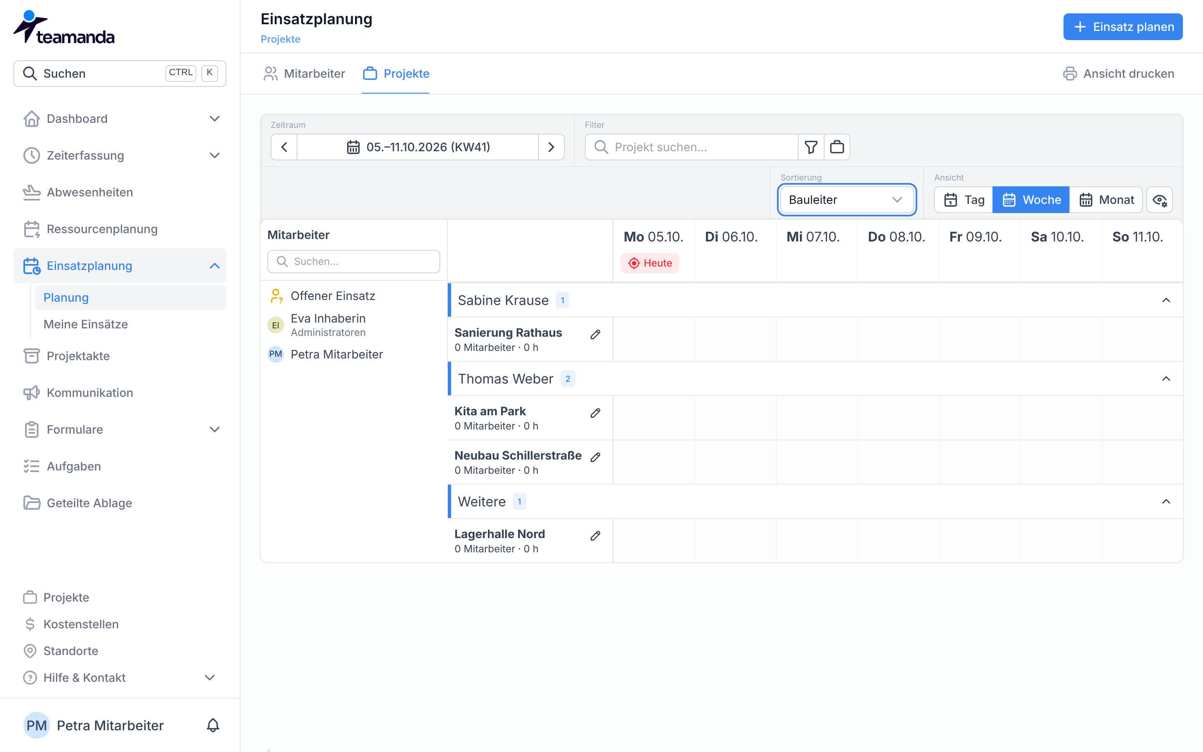Click the Projekt suchen search field

(691, 147)
